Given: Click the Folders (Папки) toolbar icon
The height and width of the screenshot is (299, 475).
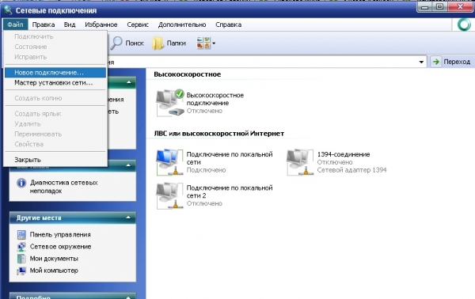Looking at the screenshot, I should point(158,44).
